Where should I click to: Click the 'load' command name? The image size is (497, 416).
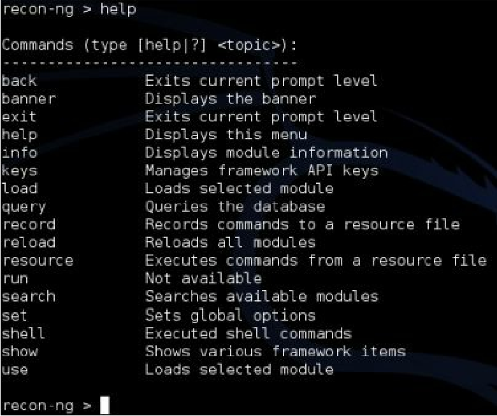(x=19, y=188)
